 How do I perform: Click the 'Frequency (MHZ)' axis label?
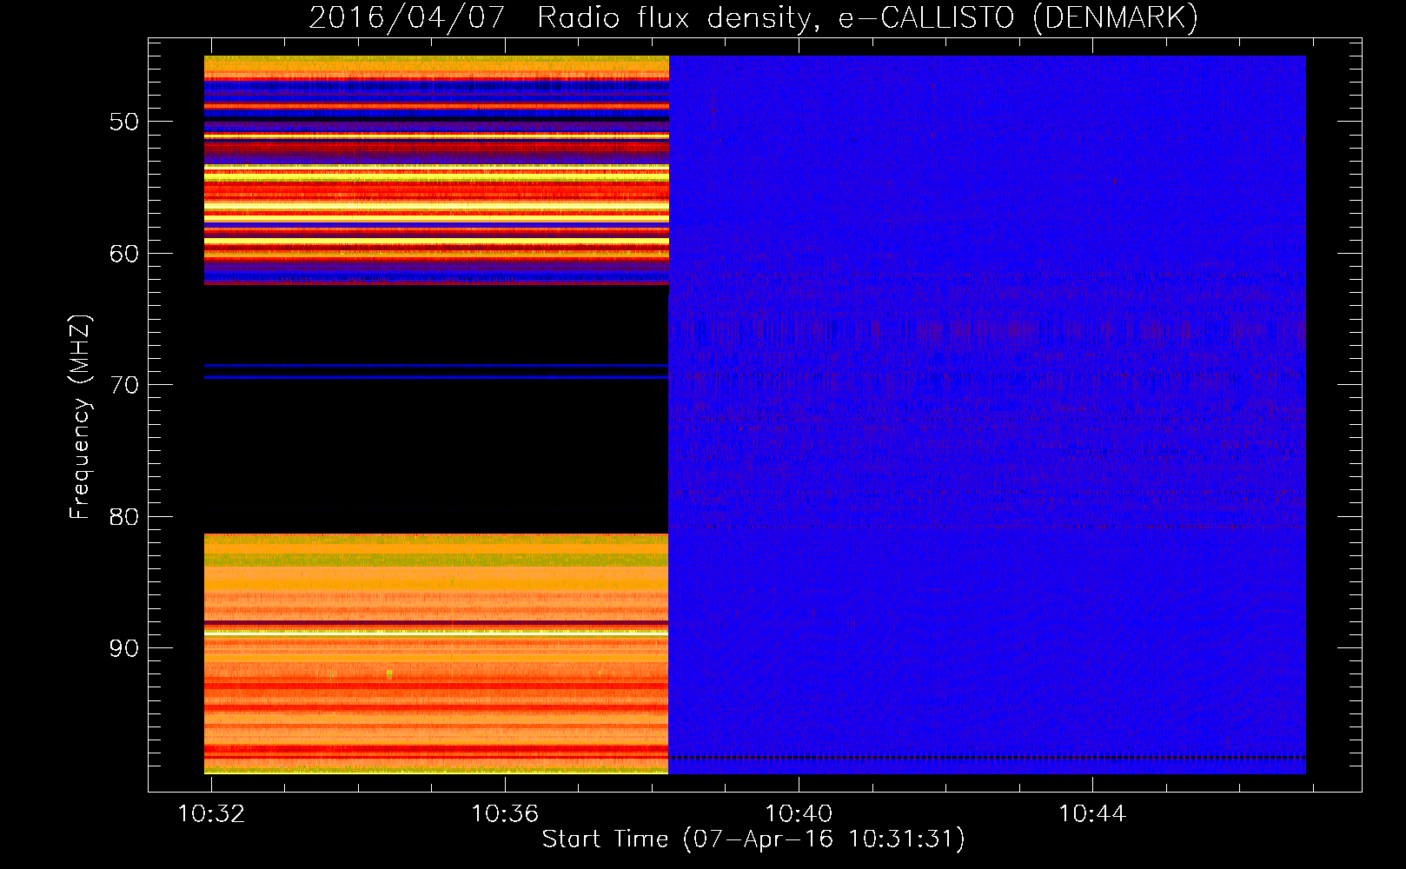80,417
